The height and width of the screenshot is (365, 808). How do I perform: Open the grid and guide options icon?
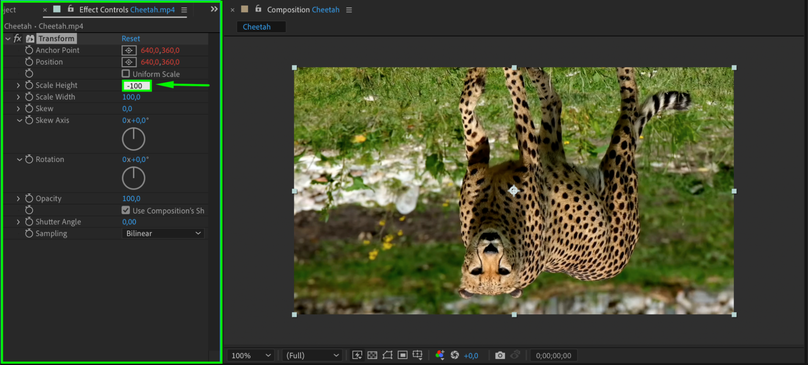418,355
